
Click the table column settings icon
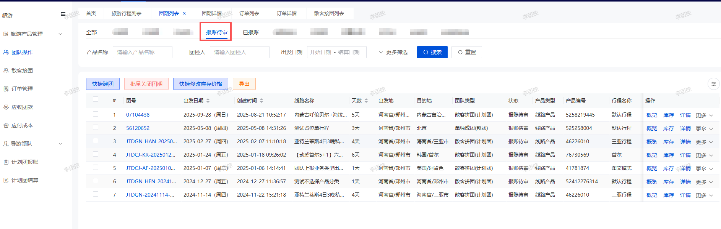point(713,84)
